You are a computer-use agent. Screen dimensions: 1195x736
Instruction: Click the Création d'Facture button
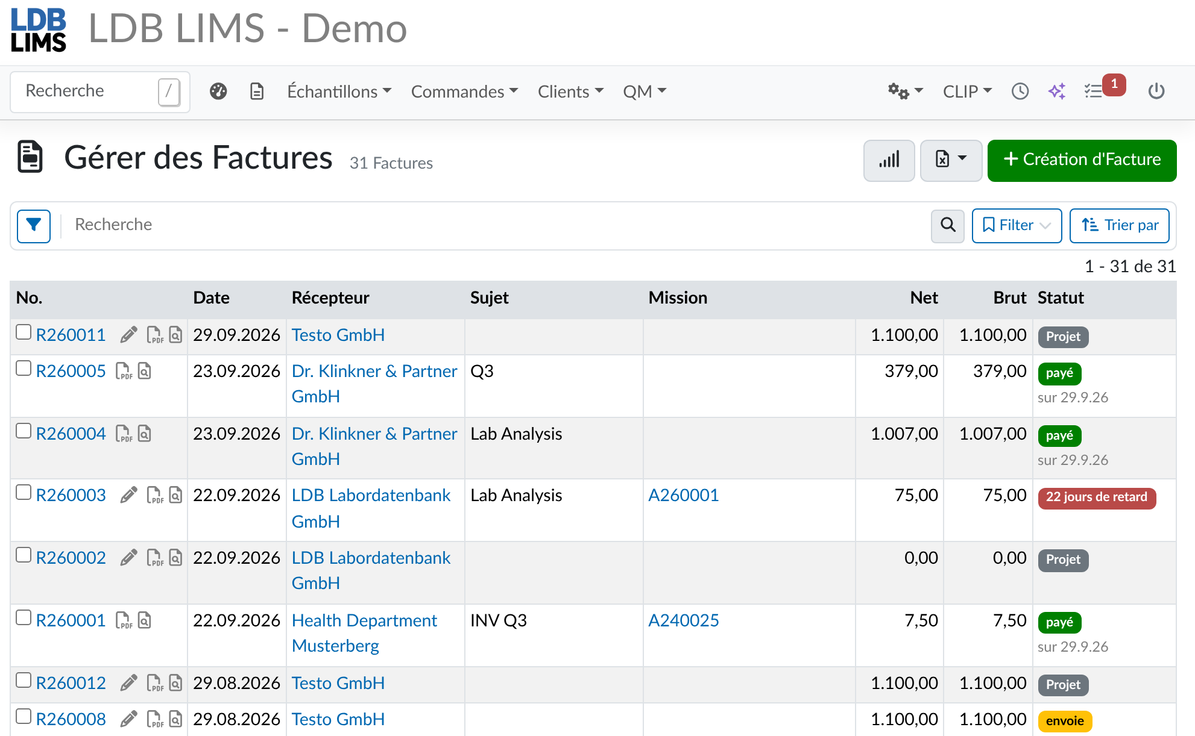(1082, 160)
